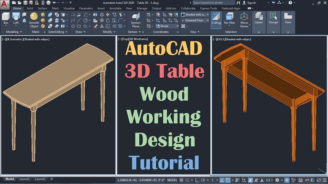Select the Line draw tool

tap(79, 20)
